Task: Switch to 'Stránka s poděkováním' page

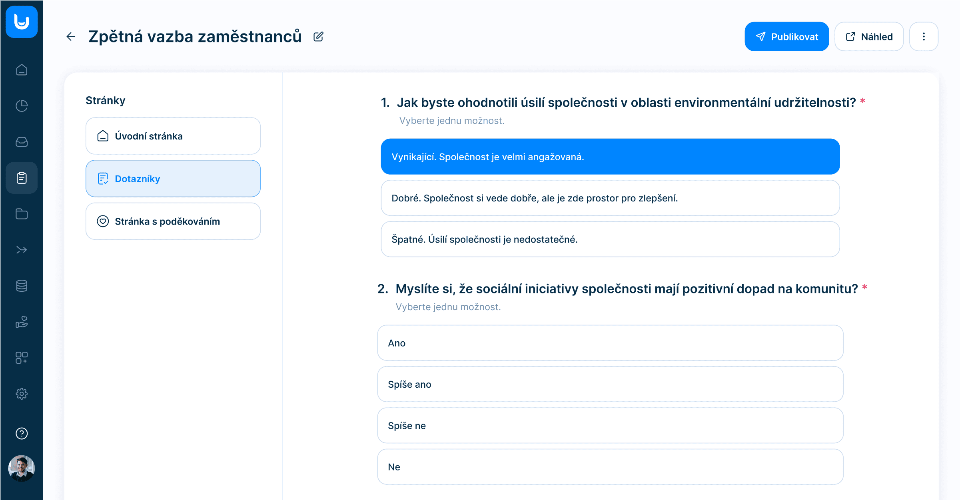Action: [173, 221]
